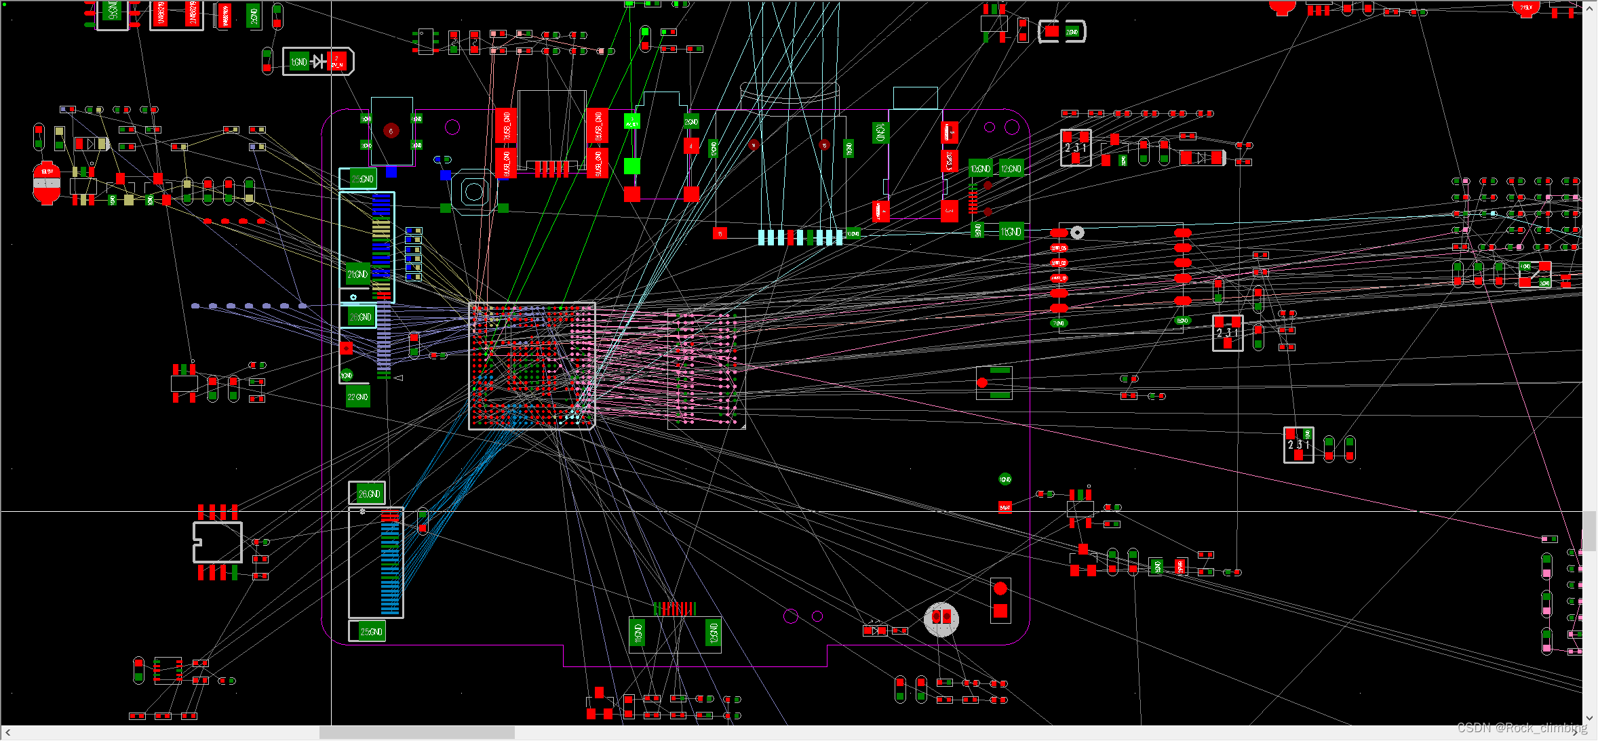The image size is (1598, 741).
Task: Select the 22 GND pad below the connector
Action: [357, 397]
